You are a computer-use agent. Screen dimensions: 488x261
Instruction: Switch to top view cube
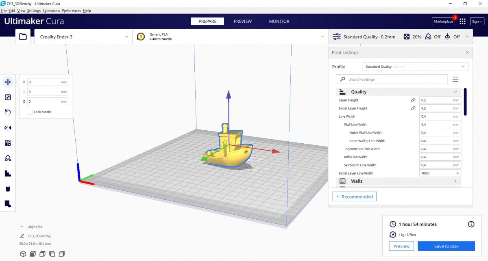[x=42, y=254]
